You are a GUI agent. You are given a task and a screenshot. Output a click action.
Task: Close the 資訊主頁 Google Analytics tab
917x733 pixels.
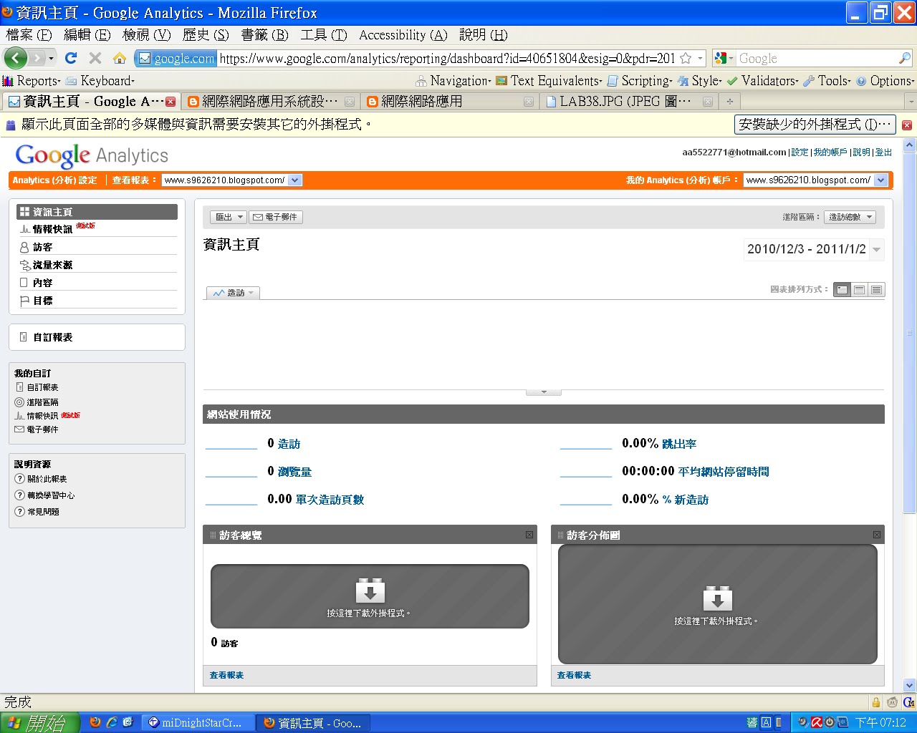[x=171, y=102]
